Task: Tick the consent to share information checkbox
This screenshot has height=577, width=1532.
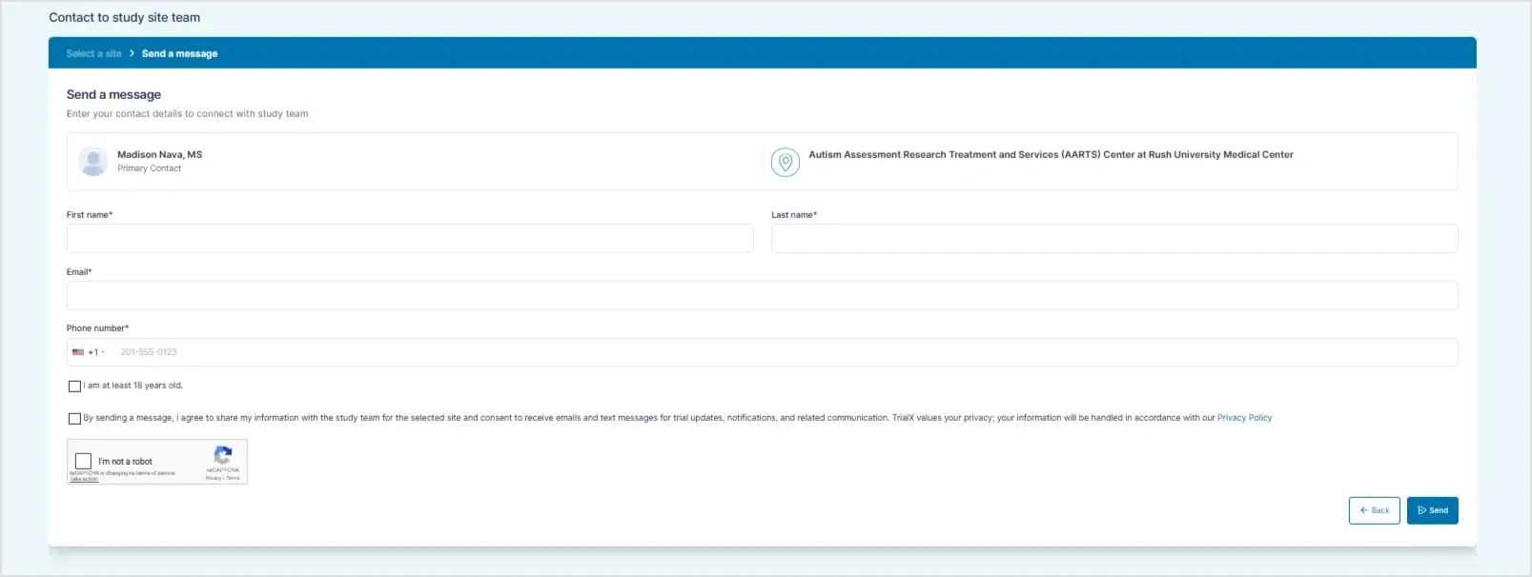Action: 74,419
